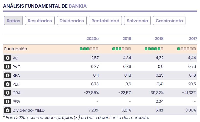Show info for the CBA ratio
The width and height of the screenshot is (200, 122).
click(7, 93)
